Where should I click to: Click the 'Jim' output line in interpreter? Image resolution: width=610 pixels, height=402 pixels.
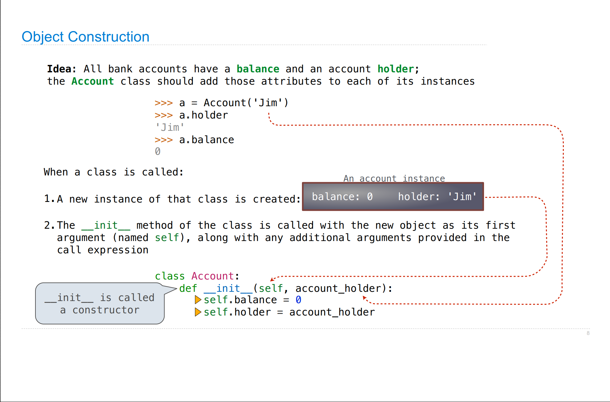(169, 127)
